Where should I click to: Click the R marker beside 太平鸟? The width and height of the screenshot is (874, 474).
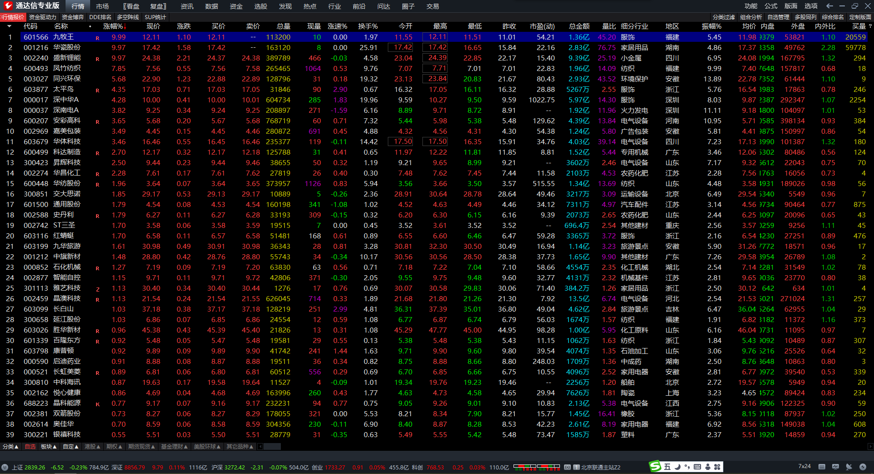(97, 91)
